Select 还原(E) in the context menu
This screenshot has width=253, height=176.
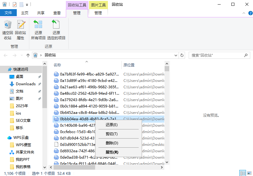(x=112, y=125)
